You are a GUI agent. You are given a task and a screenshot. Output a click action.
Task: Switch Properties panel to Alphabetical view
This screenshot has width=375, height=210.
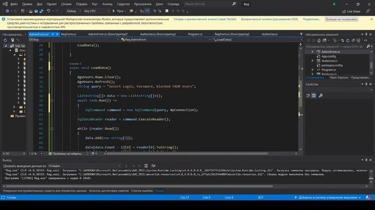pyautogui.click(x=314, y=96)
